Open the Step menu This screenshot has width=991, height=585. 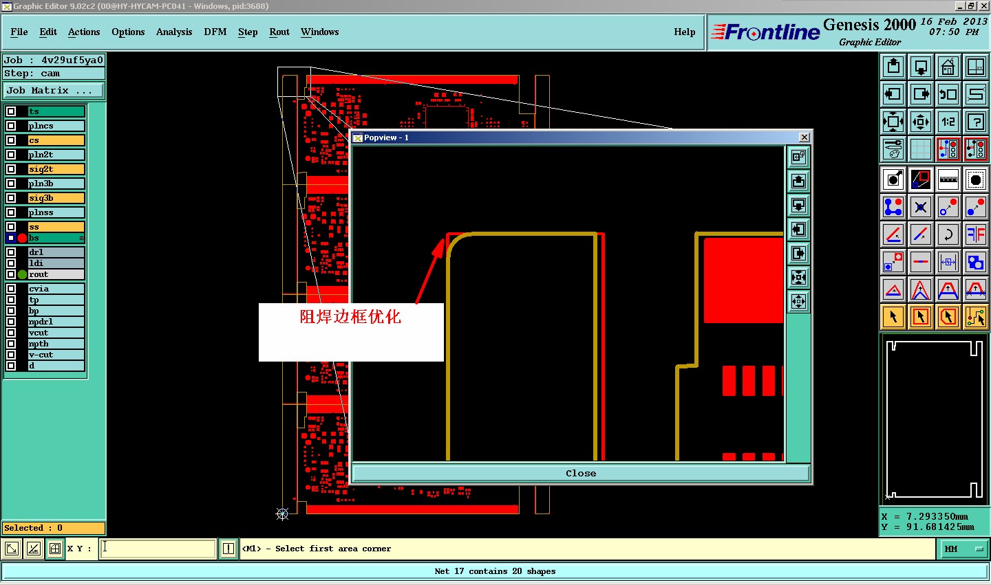pos(248,32)
